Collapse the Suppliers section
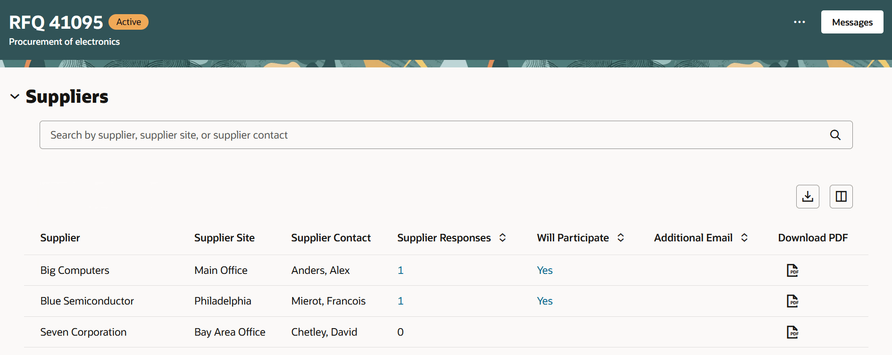The image size is (892, 355). click(15, 97)
